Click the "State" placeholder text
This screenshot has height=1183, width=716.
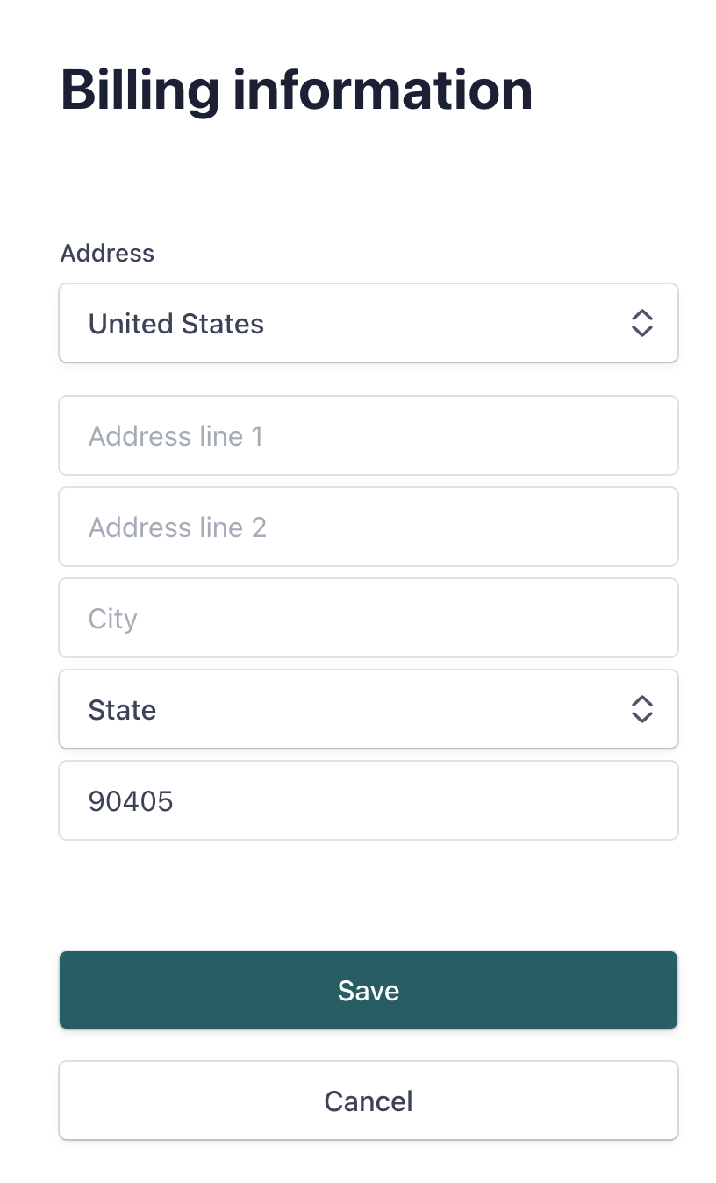[122, 710]
